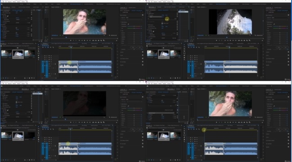Click Temperature slider in top-left screenshot's Lumetri panel

[x=134, y=26]
